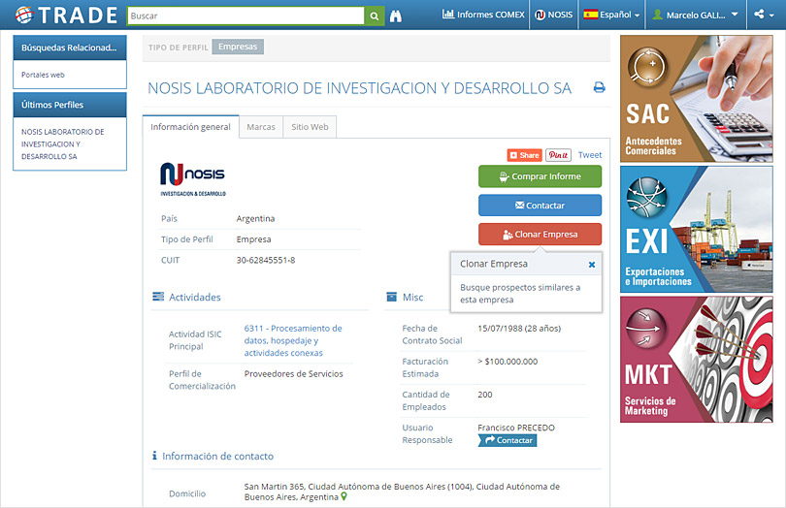
Task: Click the green search magnifier button
Action: click(x=374, y=16)
